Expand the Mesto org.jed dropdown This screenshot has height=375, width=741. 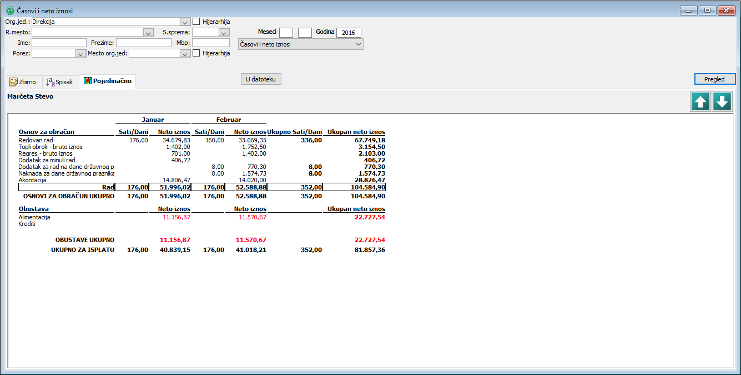point(185,54)
